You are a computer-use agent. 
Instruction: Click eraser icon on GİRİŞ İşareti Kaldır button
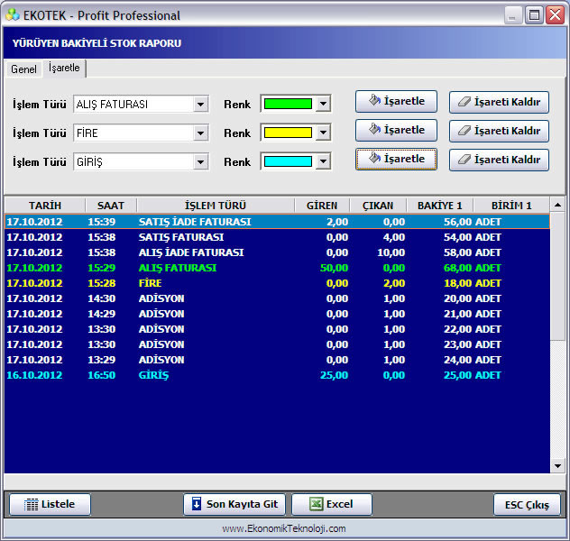point(464,159)
